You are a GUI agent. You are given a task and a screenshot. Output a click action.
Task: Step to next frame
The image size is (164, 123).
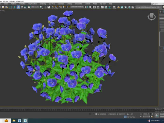[x=149, y=114]
